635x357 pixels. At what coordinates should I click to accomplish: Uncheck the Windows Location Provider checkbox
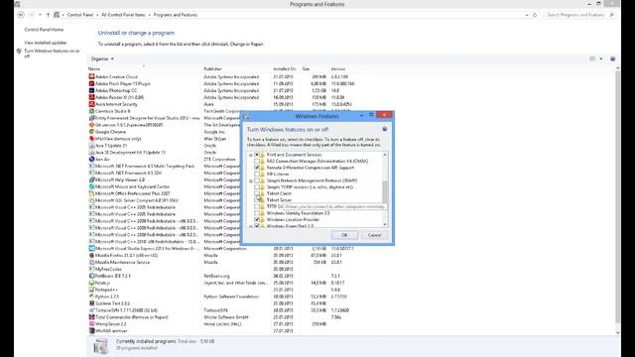(257, 219)
